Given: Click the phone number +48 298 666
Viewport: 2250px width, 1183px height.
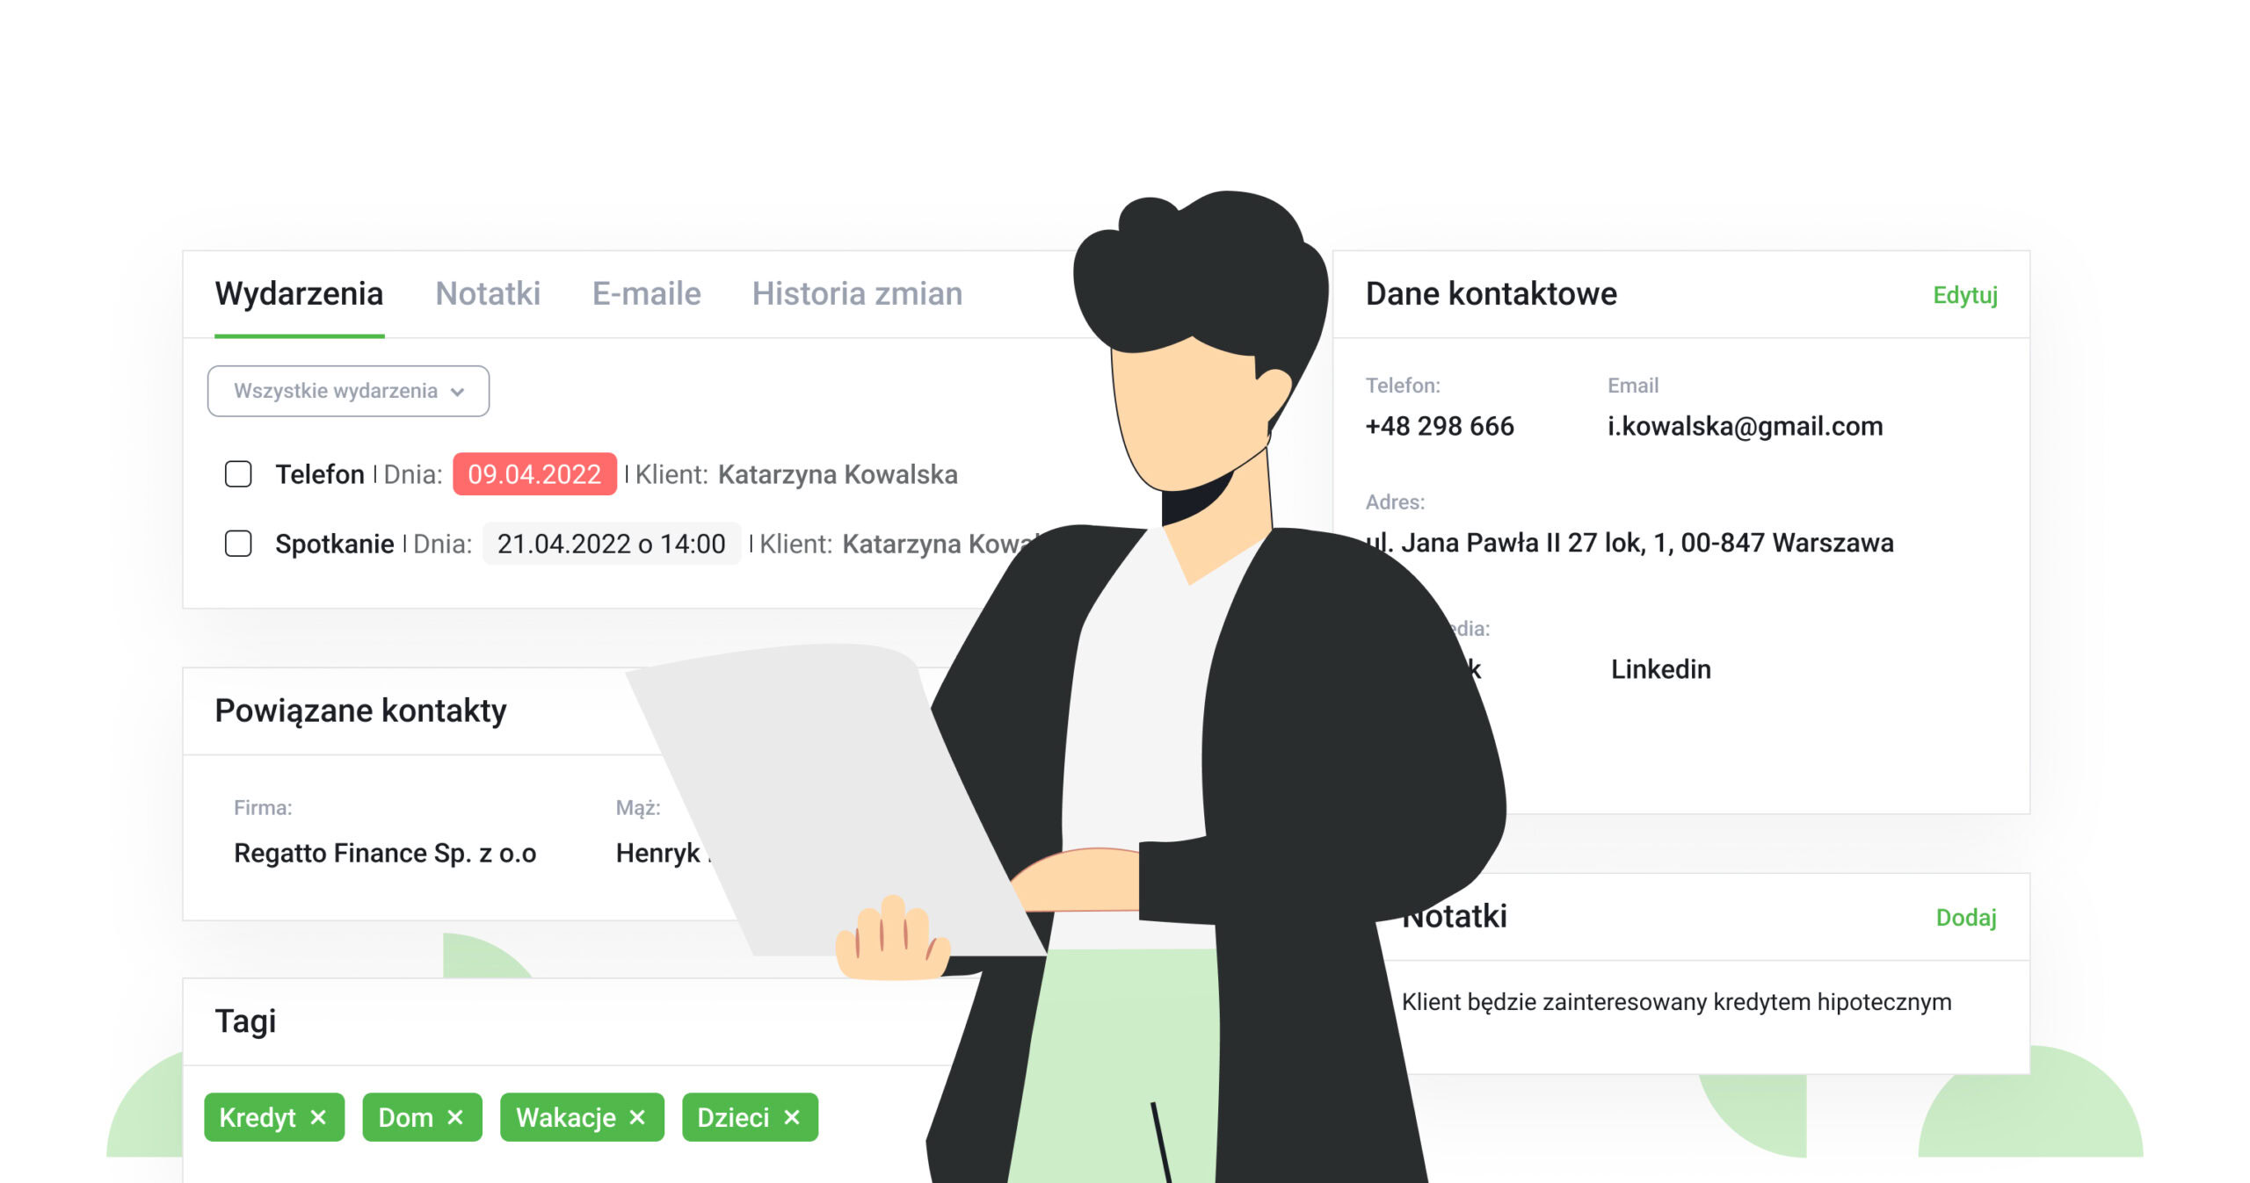Looking at the screenshot, I should (x=1440, y=426).
